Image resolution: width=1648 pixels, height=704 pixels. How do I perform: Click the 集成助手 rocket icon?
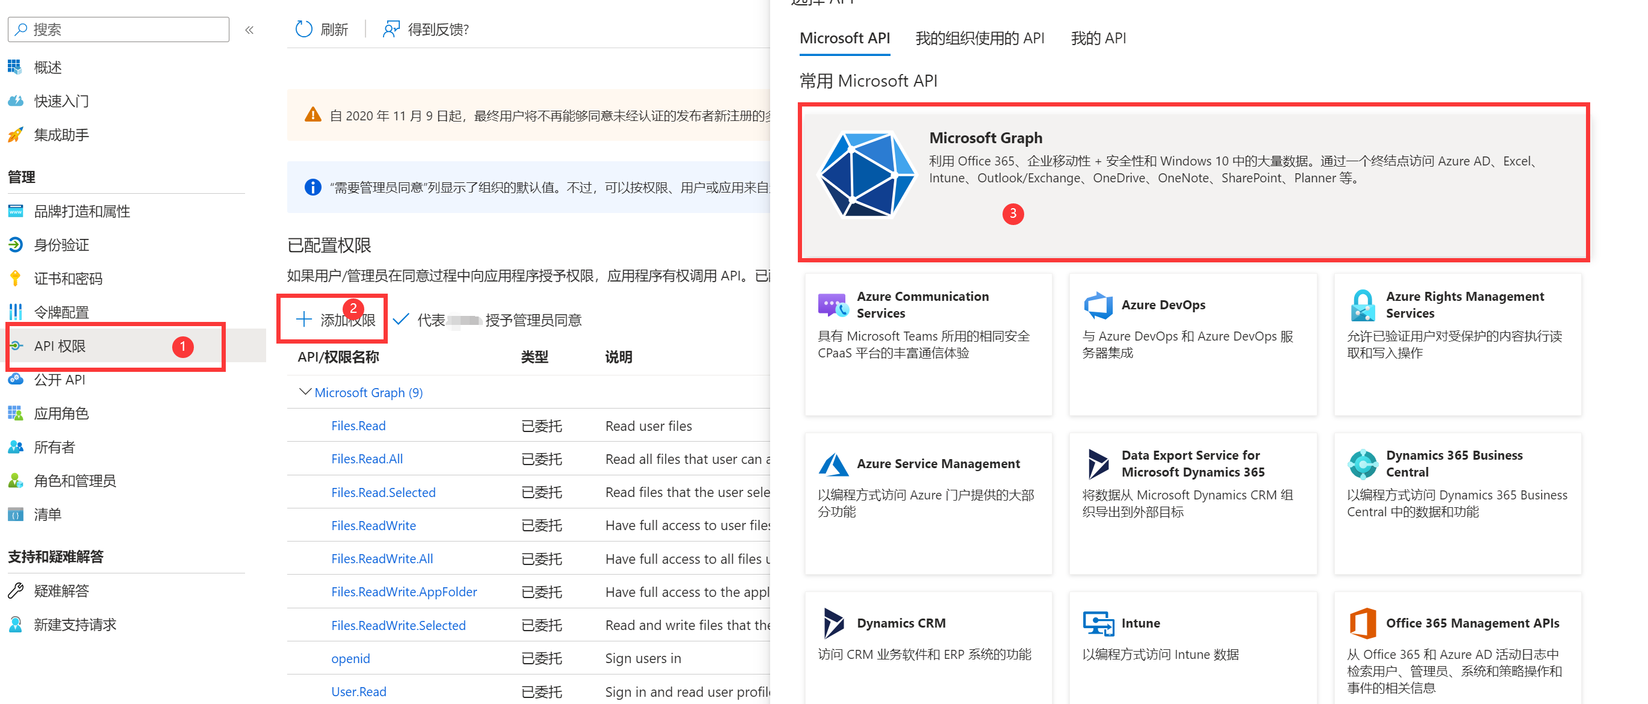(16, 134)
